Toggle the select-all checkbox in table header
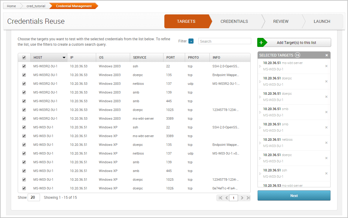348x218 pixels. [x=24, y=57]
